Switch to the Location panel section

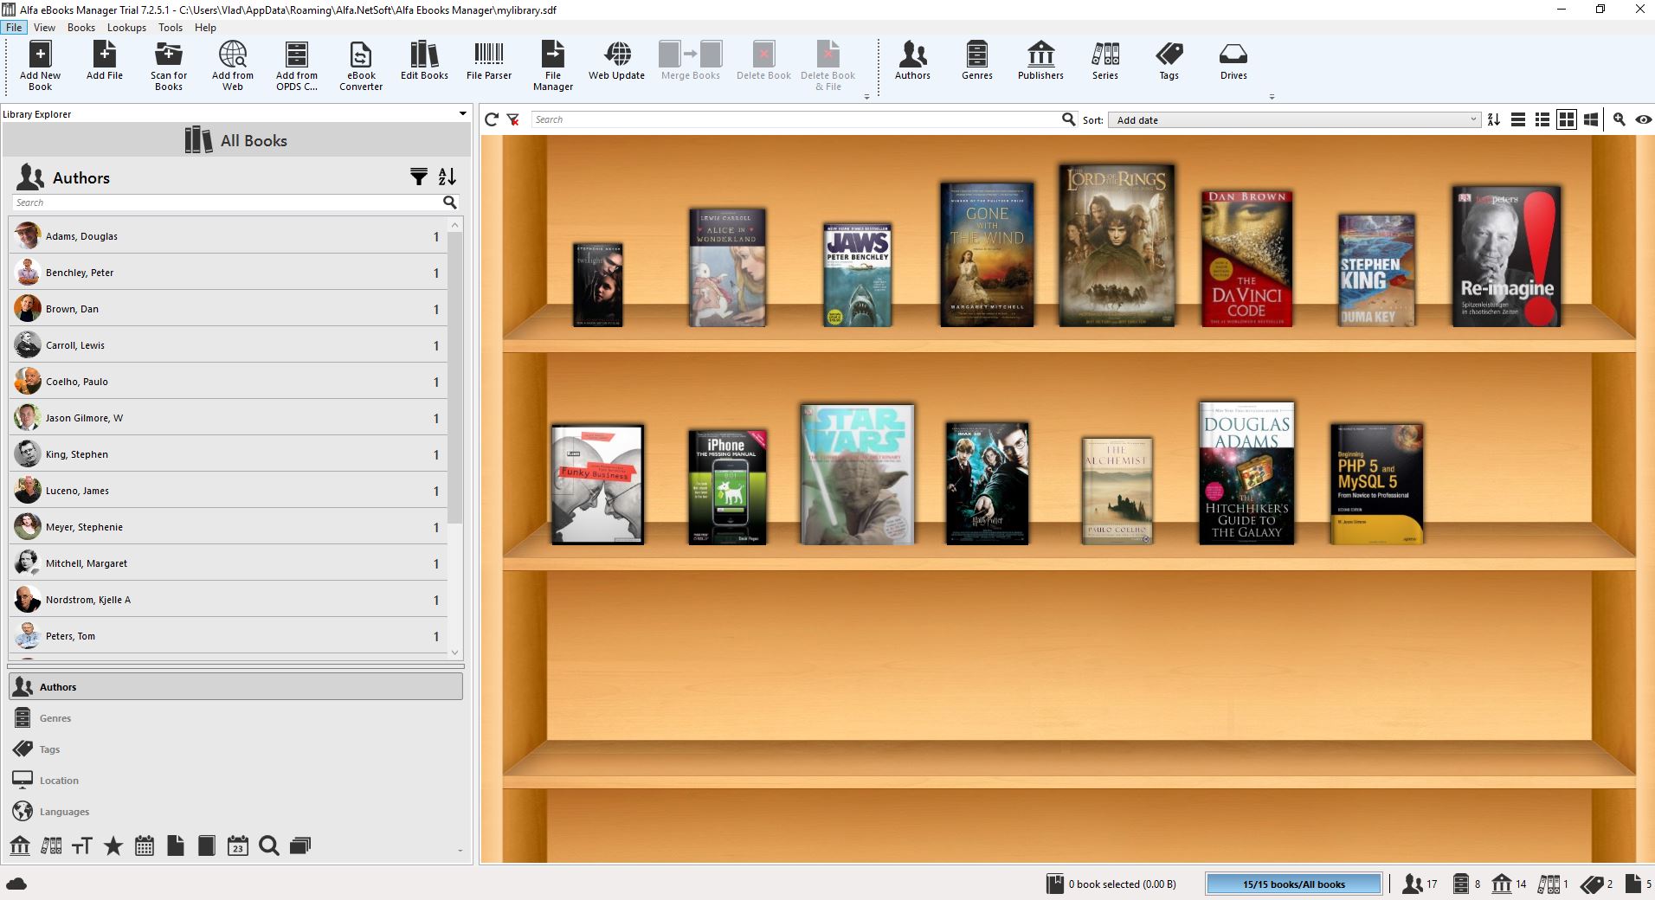tap(235, 780)
